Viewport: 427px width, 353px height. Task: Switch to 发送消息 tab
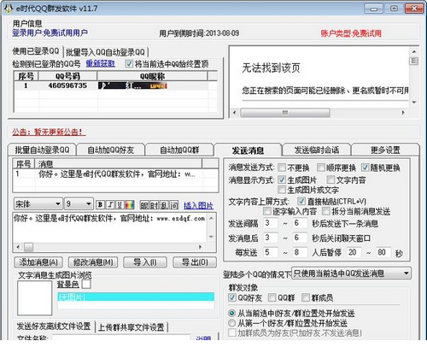248,150
